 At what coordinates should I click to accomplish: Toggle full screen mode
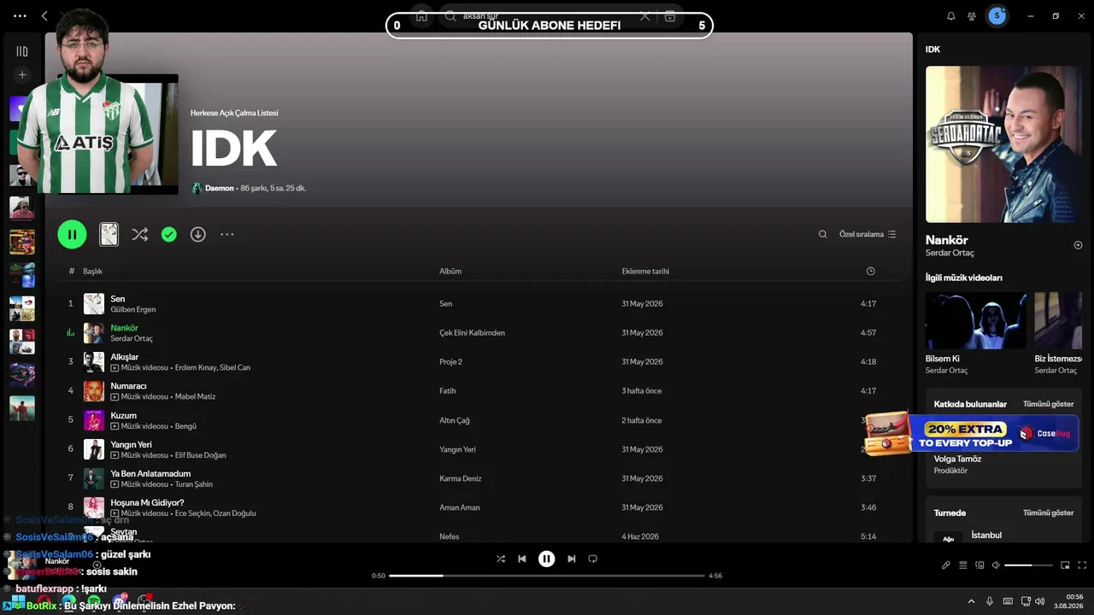(1082, 565)
